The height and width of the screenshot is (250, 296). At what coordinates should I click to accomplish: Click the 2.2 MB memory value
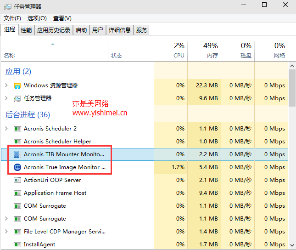(x=209, y=154)
